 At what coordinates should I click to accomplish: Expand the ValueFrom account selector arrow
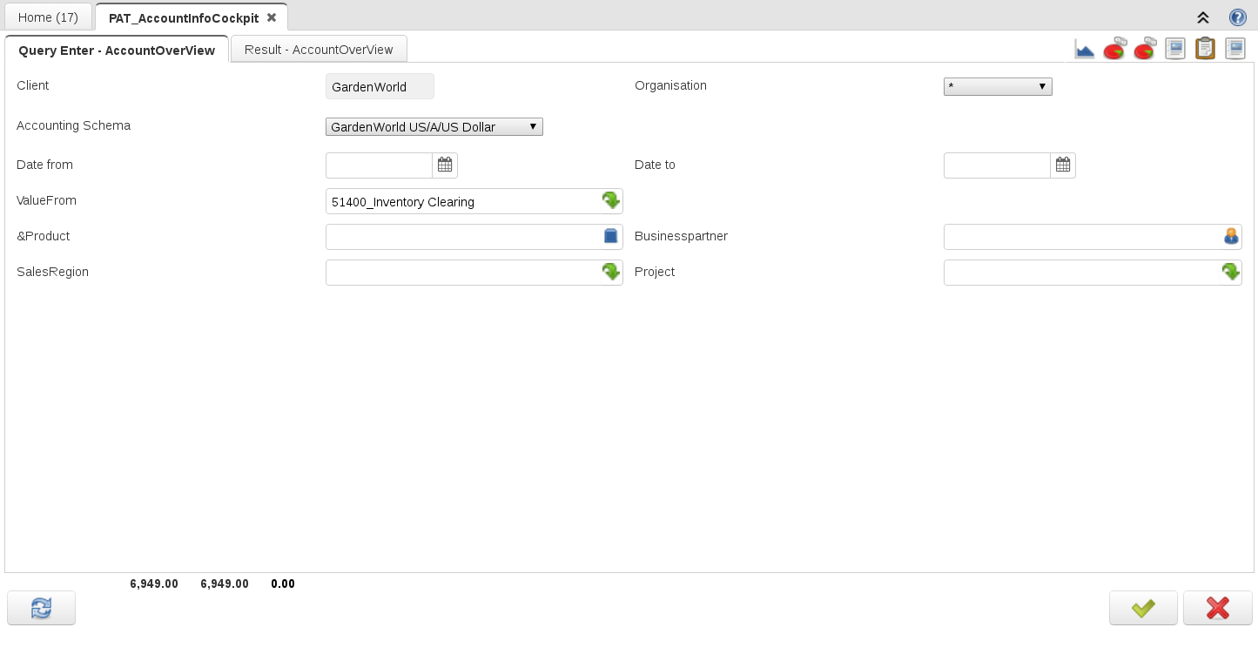(x=611, y=200)
